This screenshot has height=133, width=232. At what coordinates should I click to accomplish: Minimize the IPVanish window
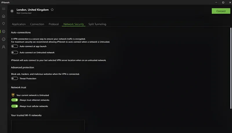(216, 2)
